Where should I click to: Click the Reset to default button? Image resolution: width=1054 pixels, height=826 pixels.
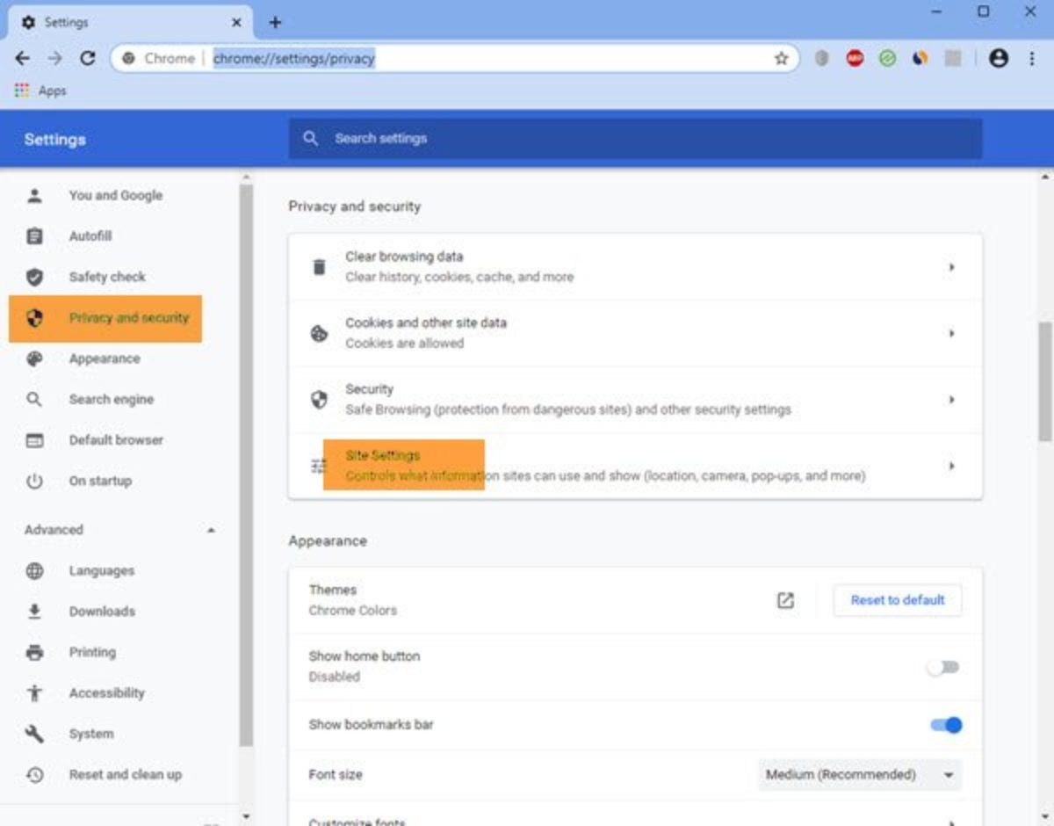pos(898,600)
